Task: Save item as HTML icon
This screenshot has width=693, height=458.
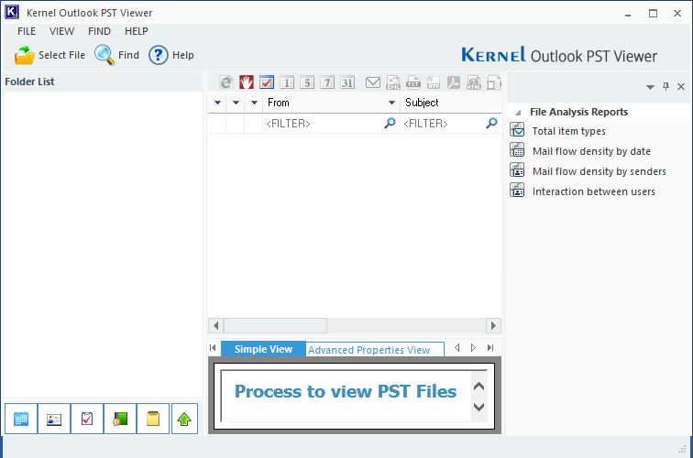Action: (x=474, y=82)
